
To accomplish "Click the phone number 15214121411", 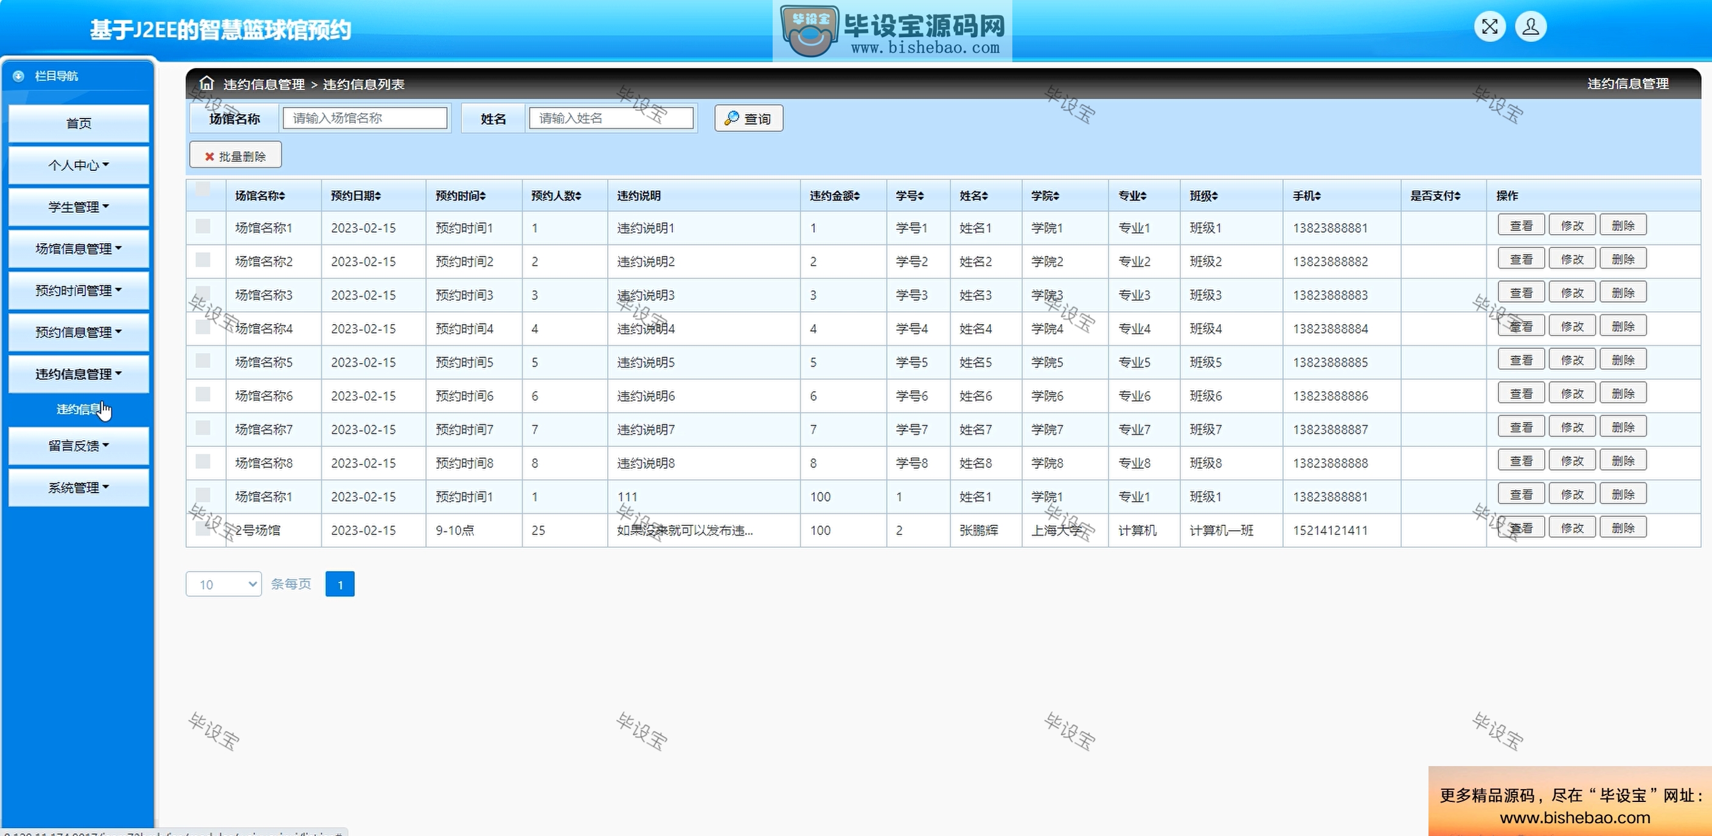I will 1330,531.
